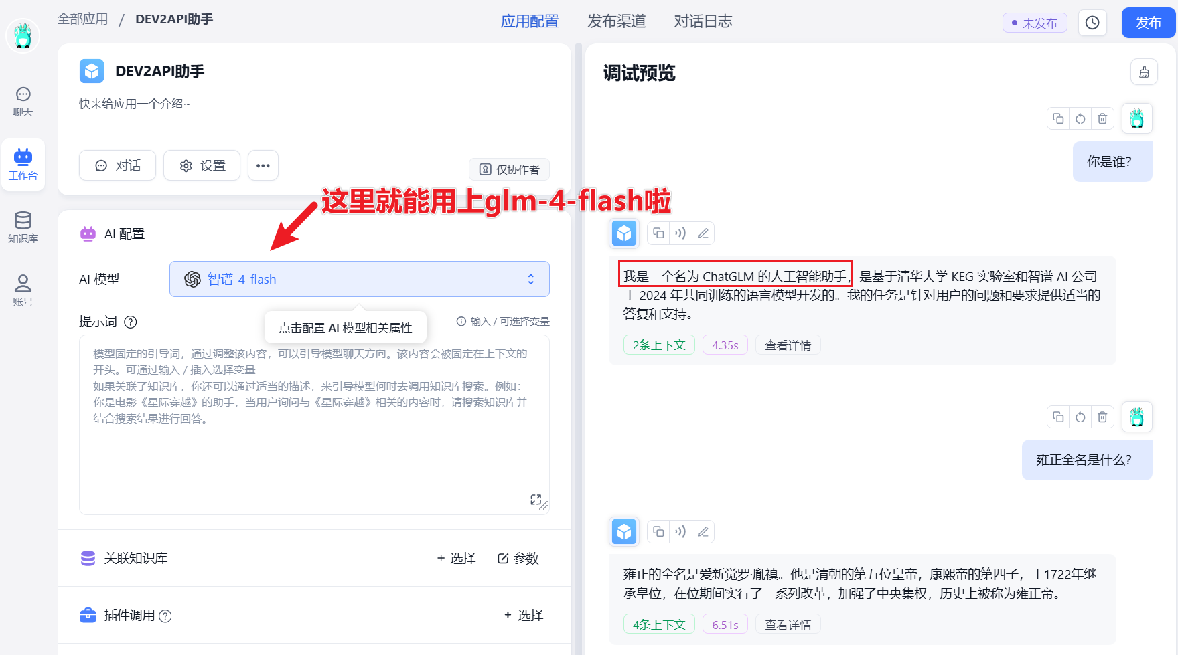Click the clear chat broom icon
Screen dimensions: 1178x655
point(1144,72)
